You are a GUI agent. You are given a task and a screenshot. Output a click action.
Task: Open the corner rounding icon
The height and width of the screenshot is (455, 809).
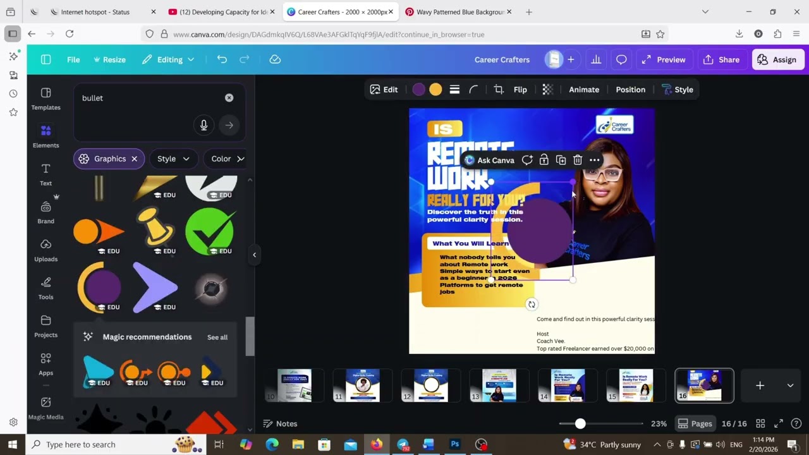coord(473,90)
